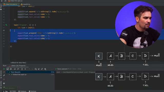Export the test results
Image resolution: width=164 pixels, height=92 pixels.
tap(42, 69)
